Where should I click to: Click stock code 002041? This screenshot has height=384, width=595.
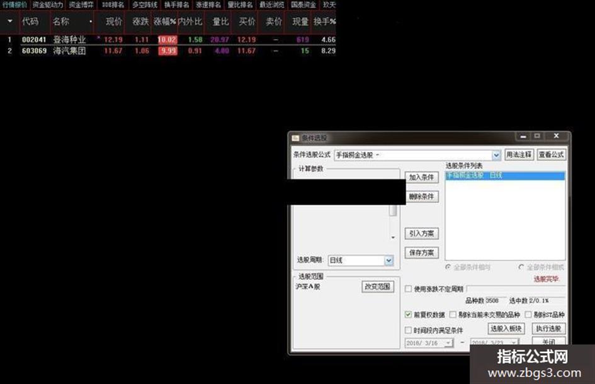coord(34,40)
